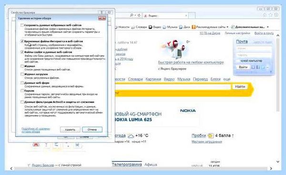Viewport: 286px width, 175px height.
Task: Tick the чужой компьютер checkbox
Action: [238, 61]
